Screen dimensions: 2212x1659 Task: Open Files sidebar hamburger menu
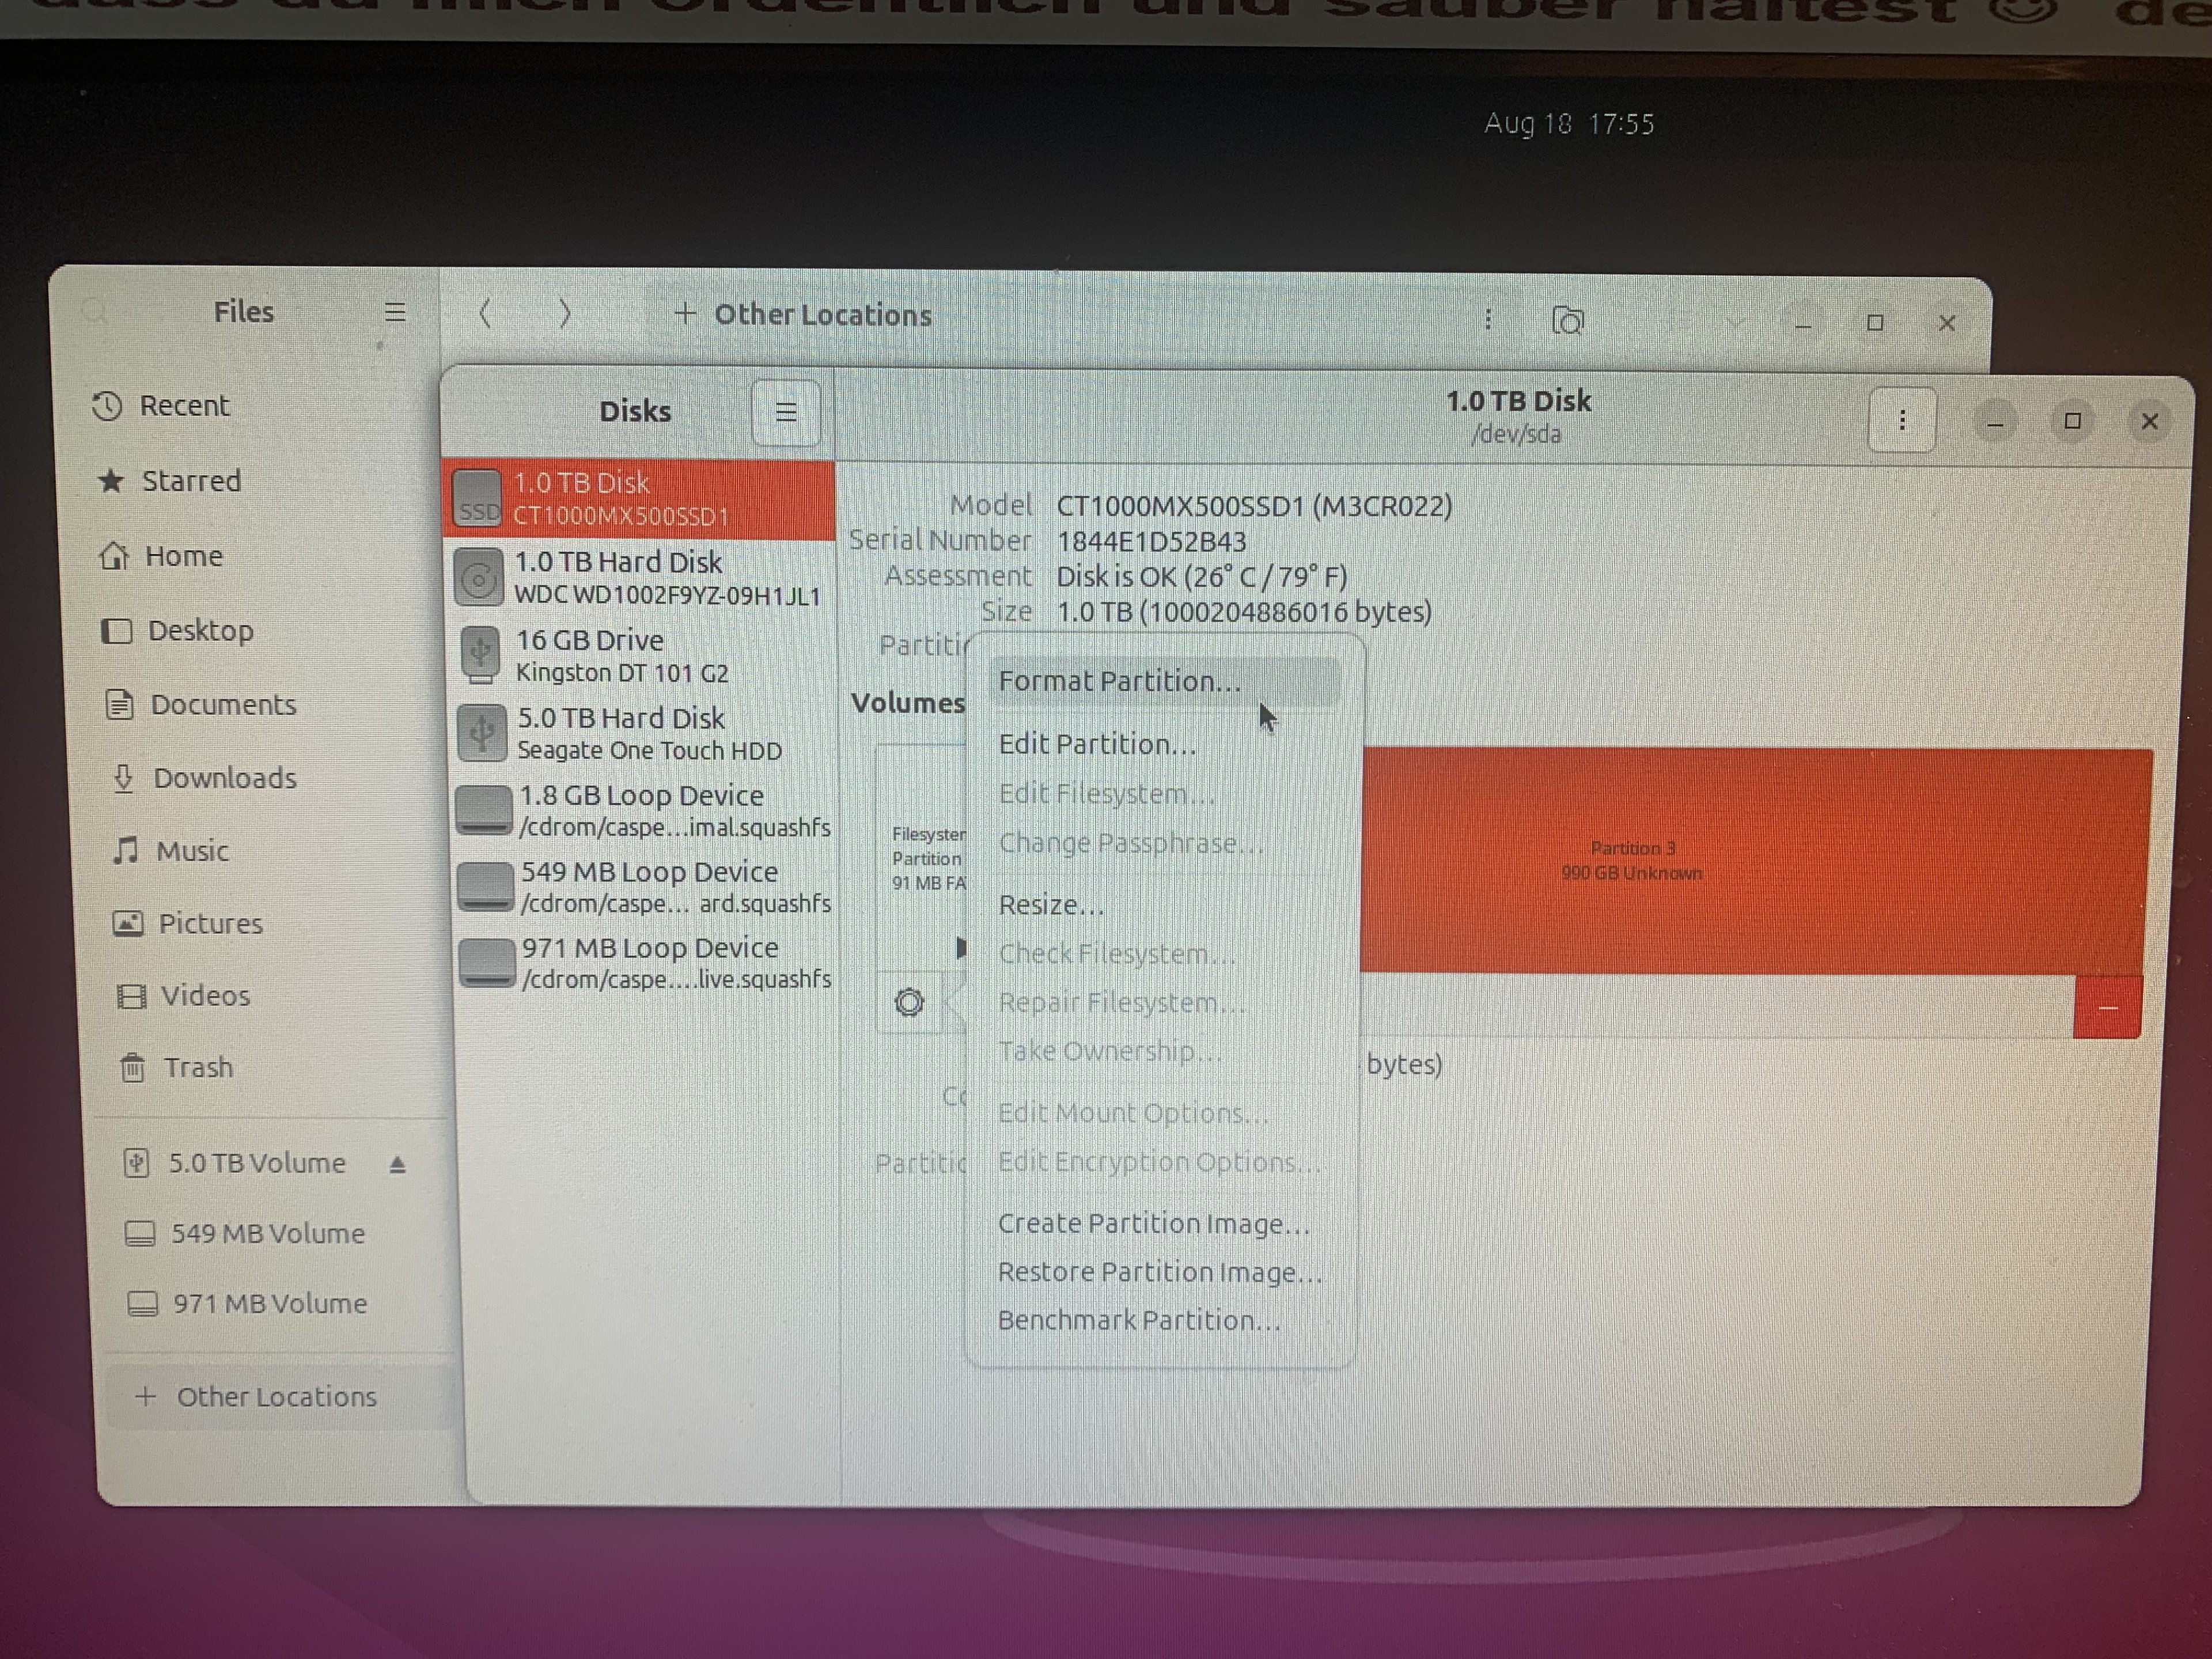(395, 313)
